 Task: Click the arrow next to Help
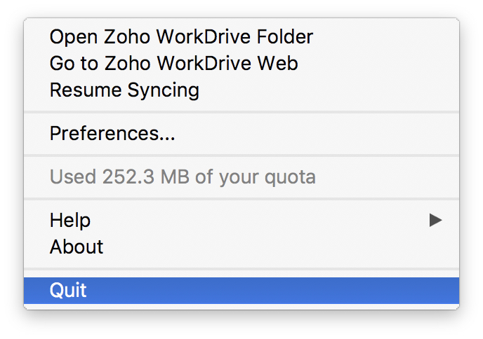[435, 220]
